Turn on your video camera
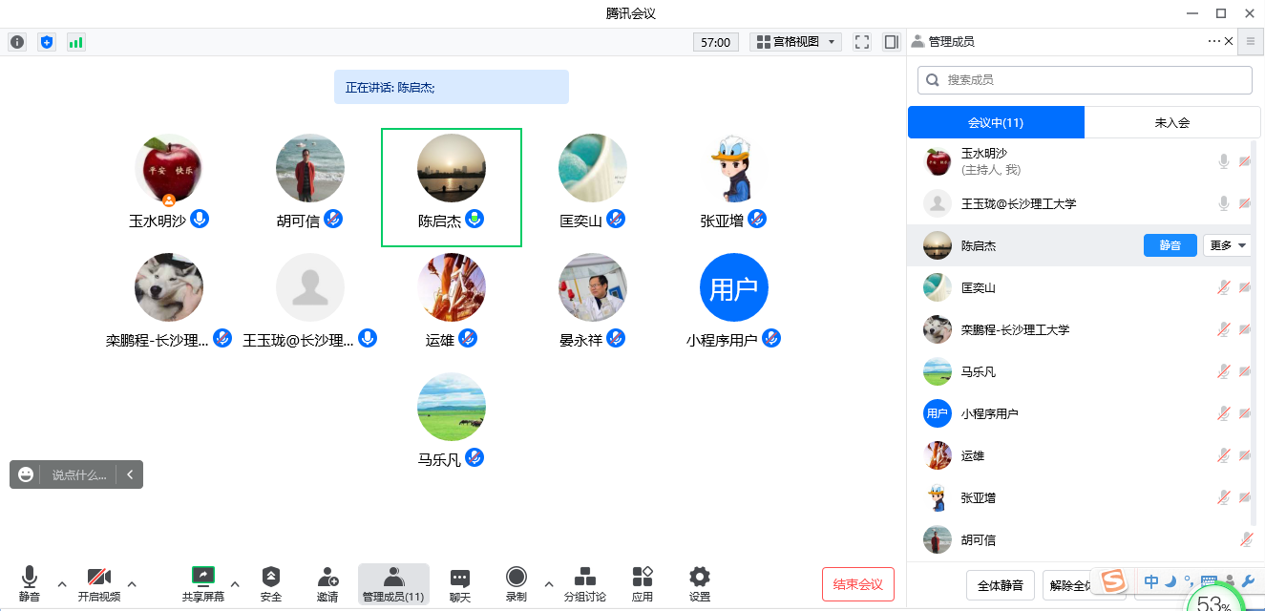The width and height of the screenshot is (1265, 611). click(x=98, y=583)
